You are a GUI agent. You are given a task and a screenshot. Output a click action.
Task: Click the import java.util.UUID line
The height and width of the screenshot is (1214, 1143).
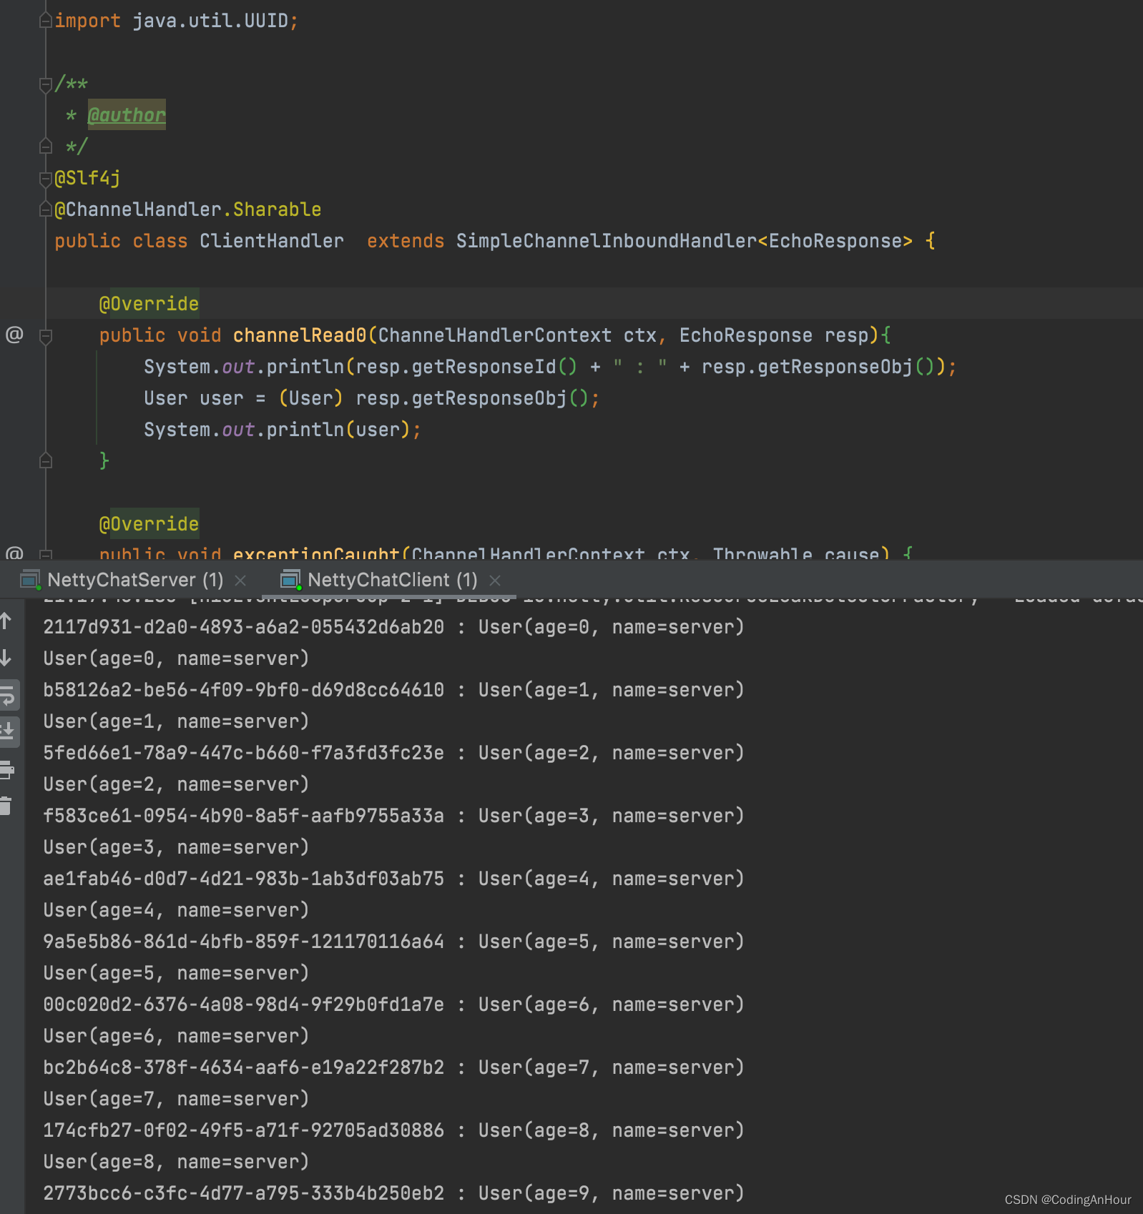176,21
